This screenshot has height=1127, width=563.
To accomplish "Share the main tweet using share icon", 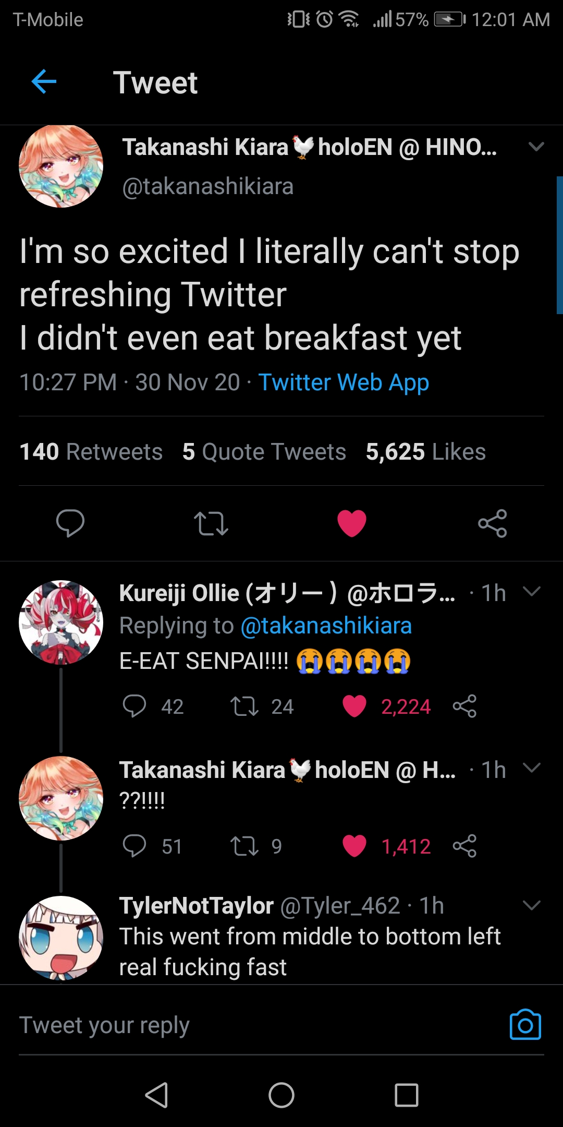I will click(492, 523).
